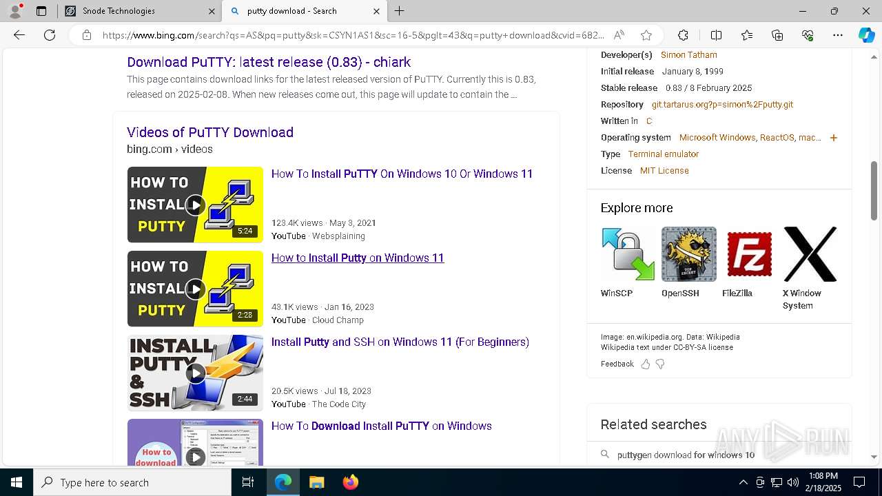Open git.tartarus.org repository link

722,105
